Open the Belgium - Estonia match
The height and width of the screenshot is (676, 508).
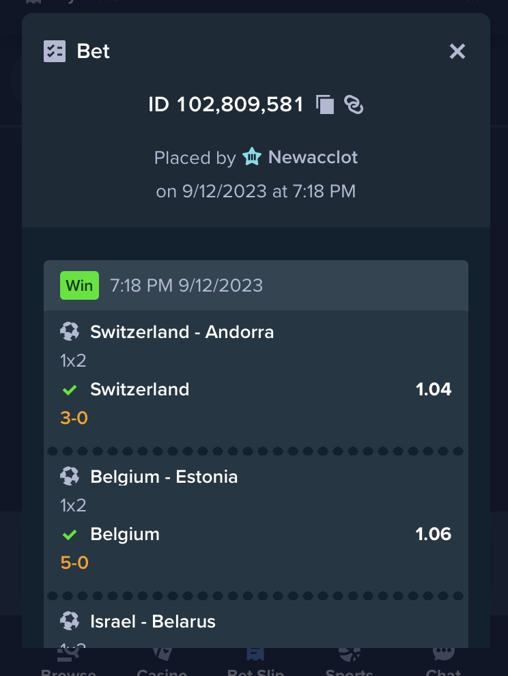point(164,477)
